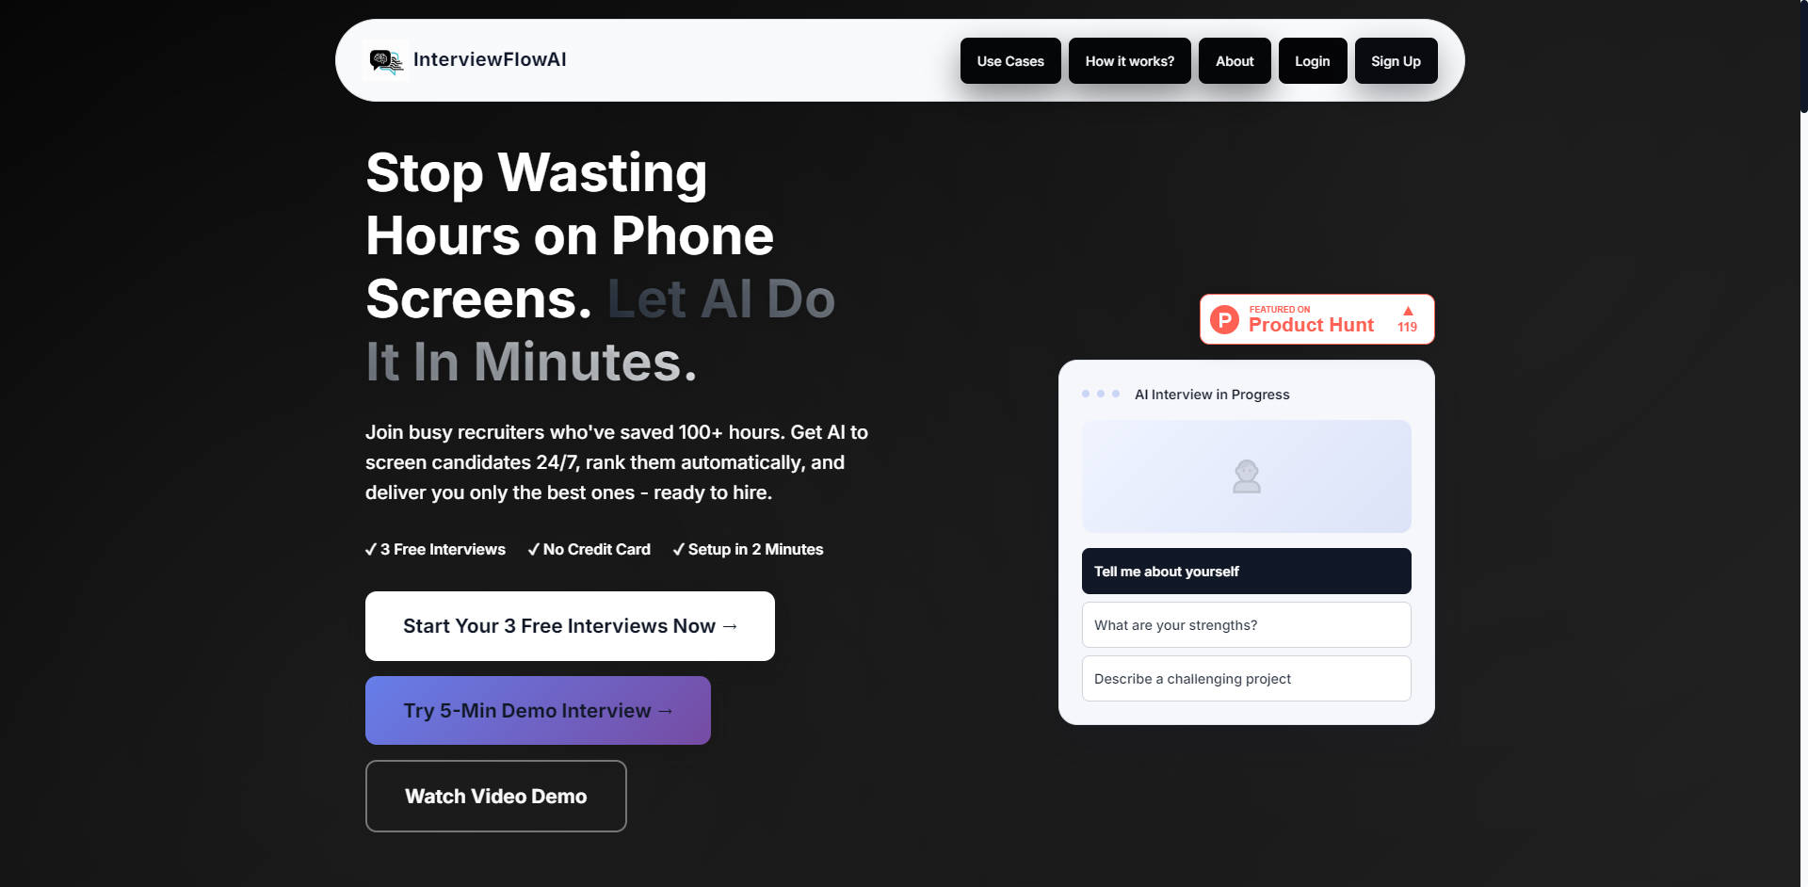
Task: Start Your 3 Free Interviews Now
Action: click(x=570, y=626)
